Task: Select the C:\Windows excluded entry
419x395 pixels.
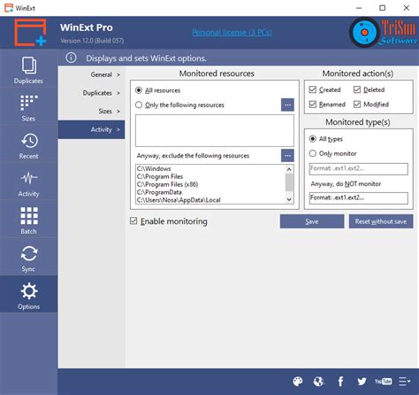Action: [154, 168]
